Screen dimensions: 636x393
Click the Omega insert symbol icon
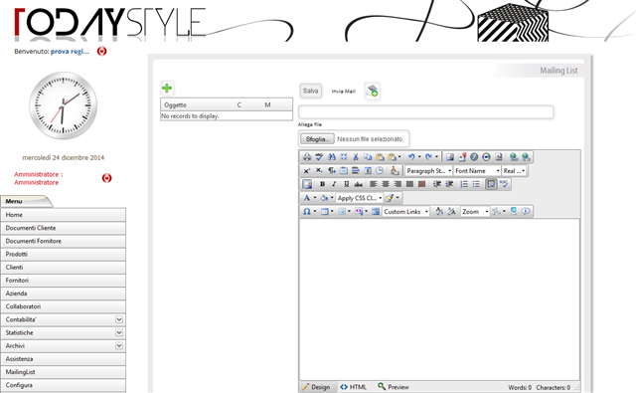coord(307,212)
